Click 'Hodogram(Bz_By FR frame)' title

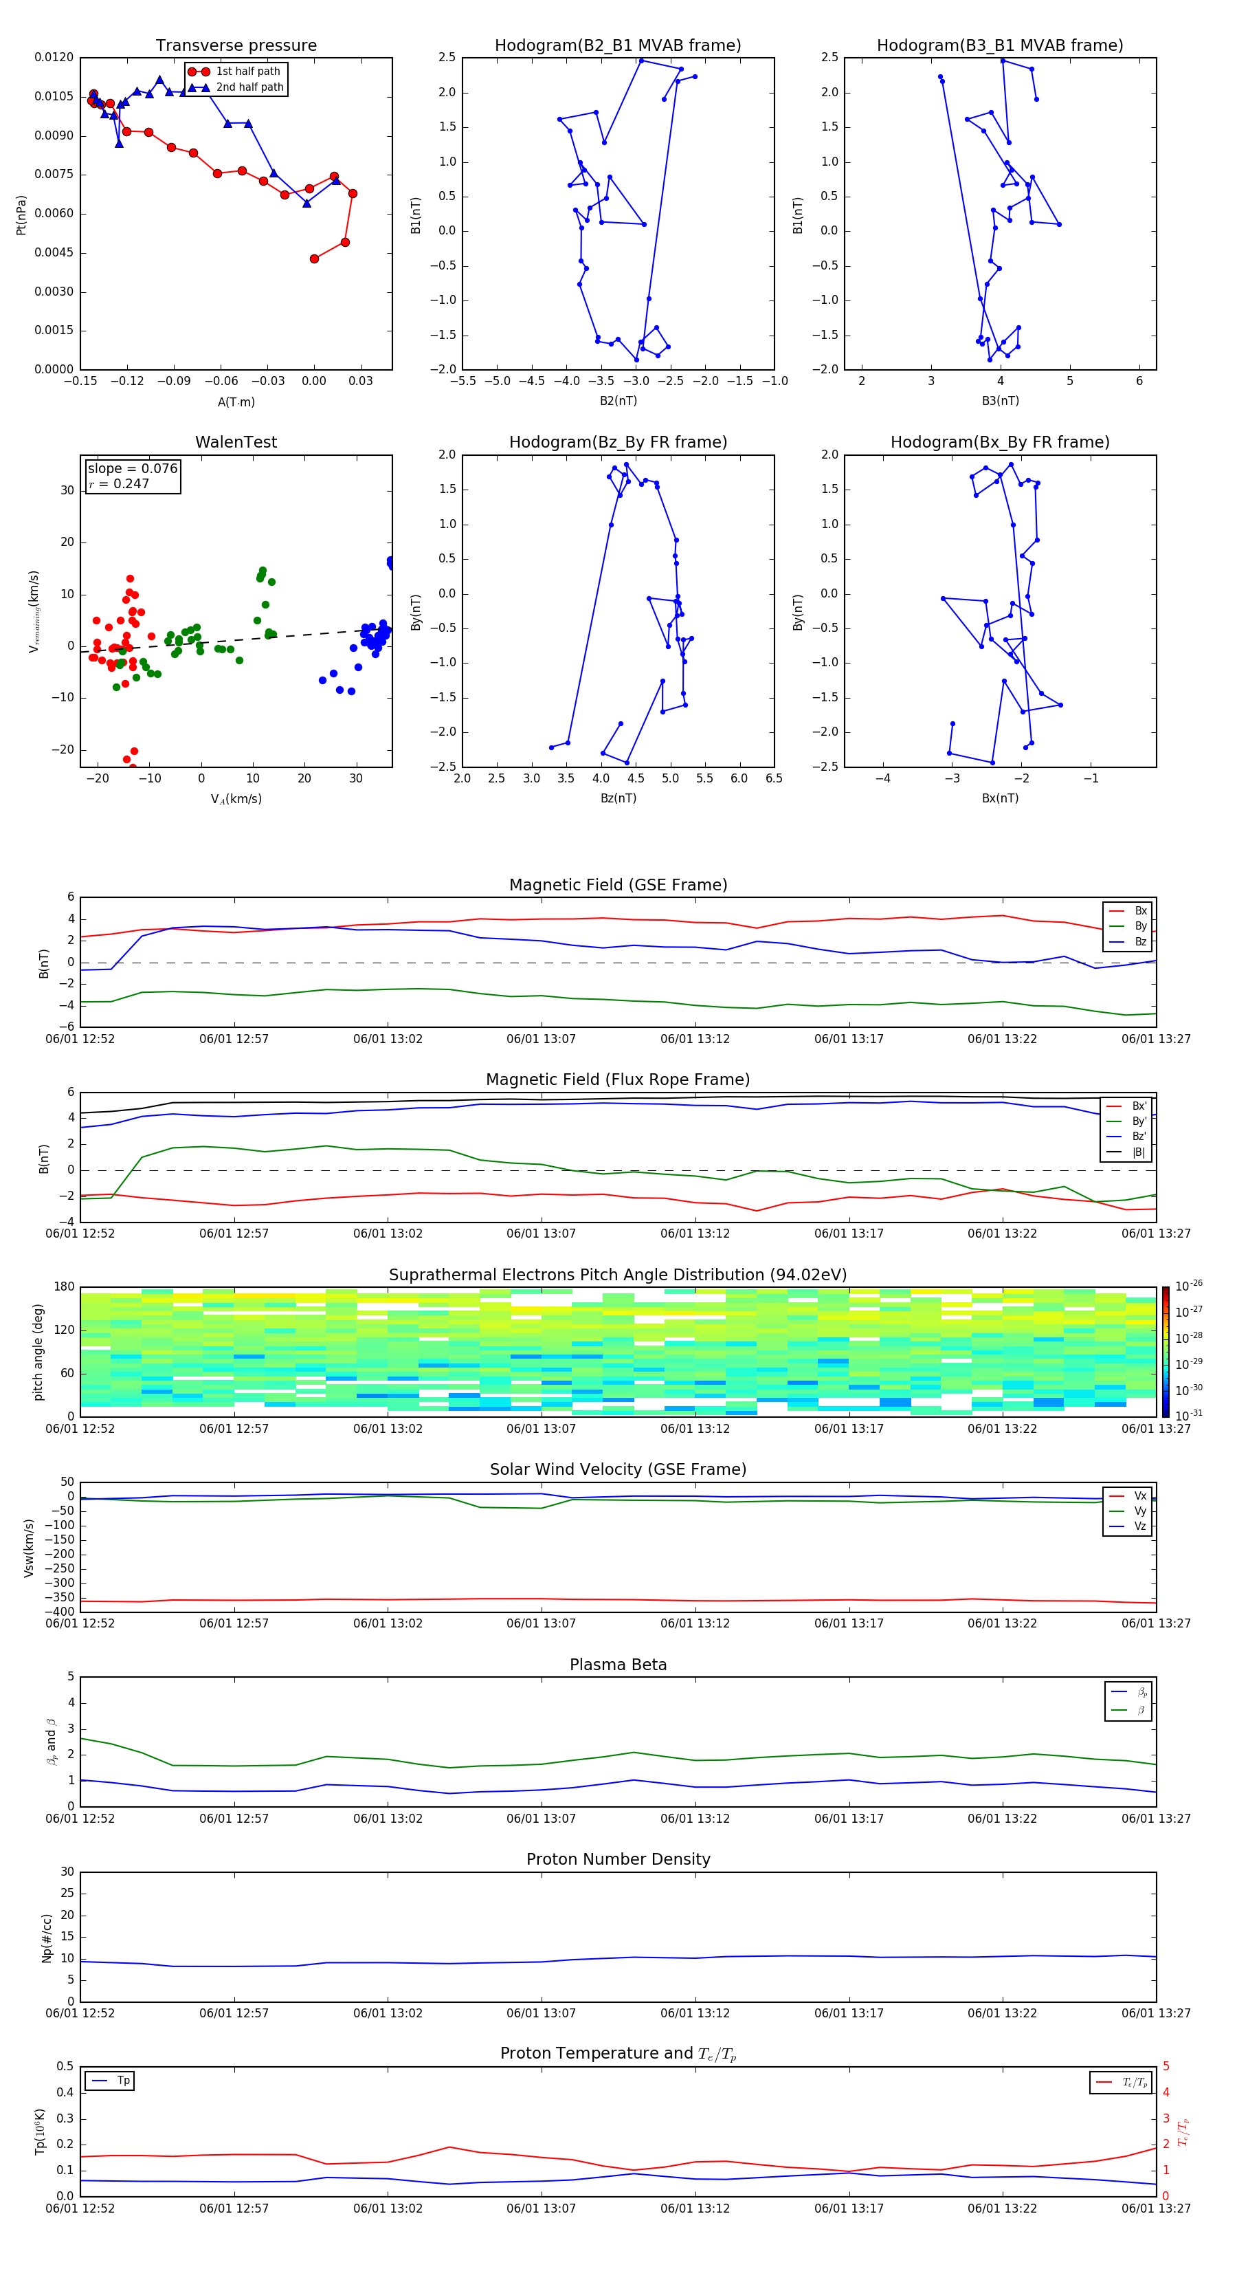click(618, 442)
